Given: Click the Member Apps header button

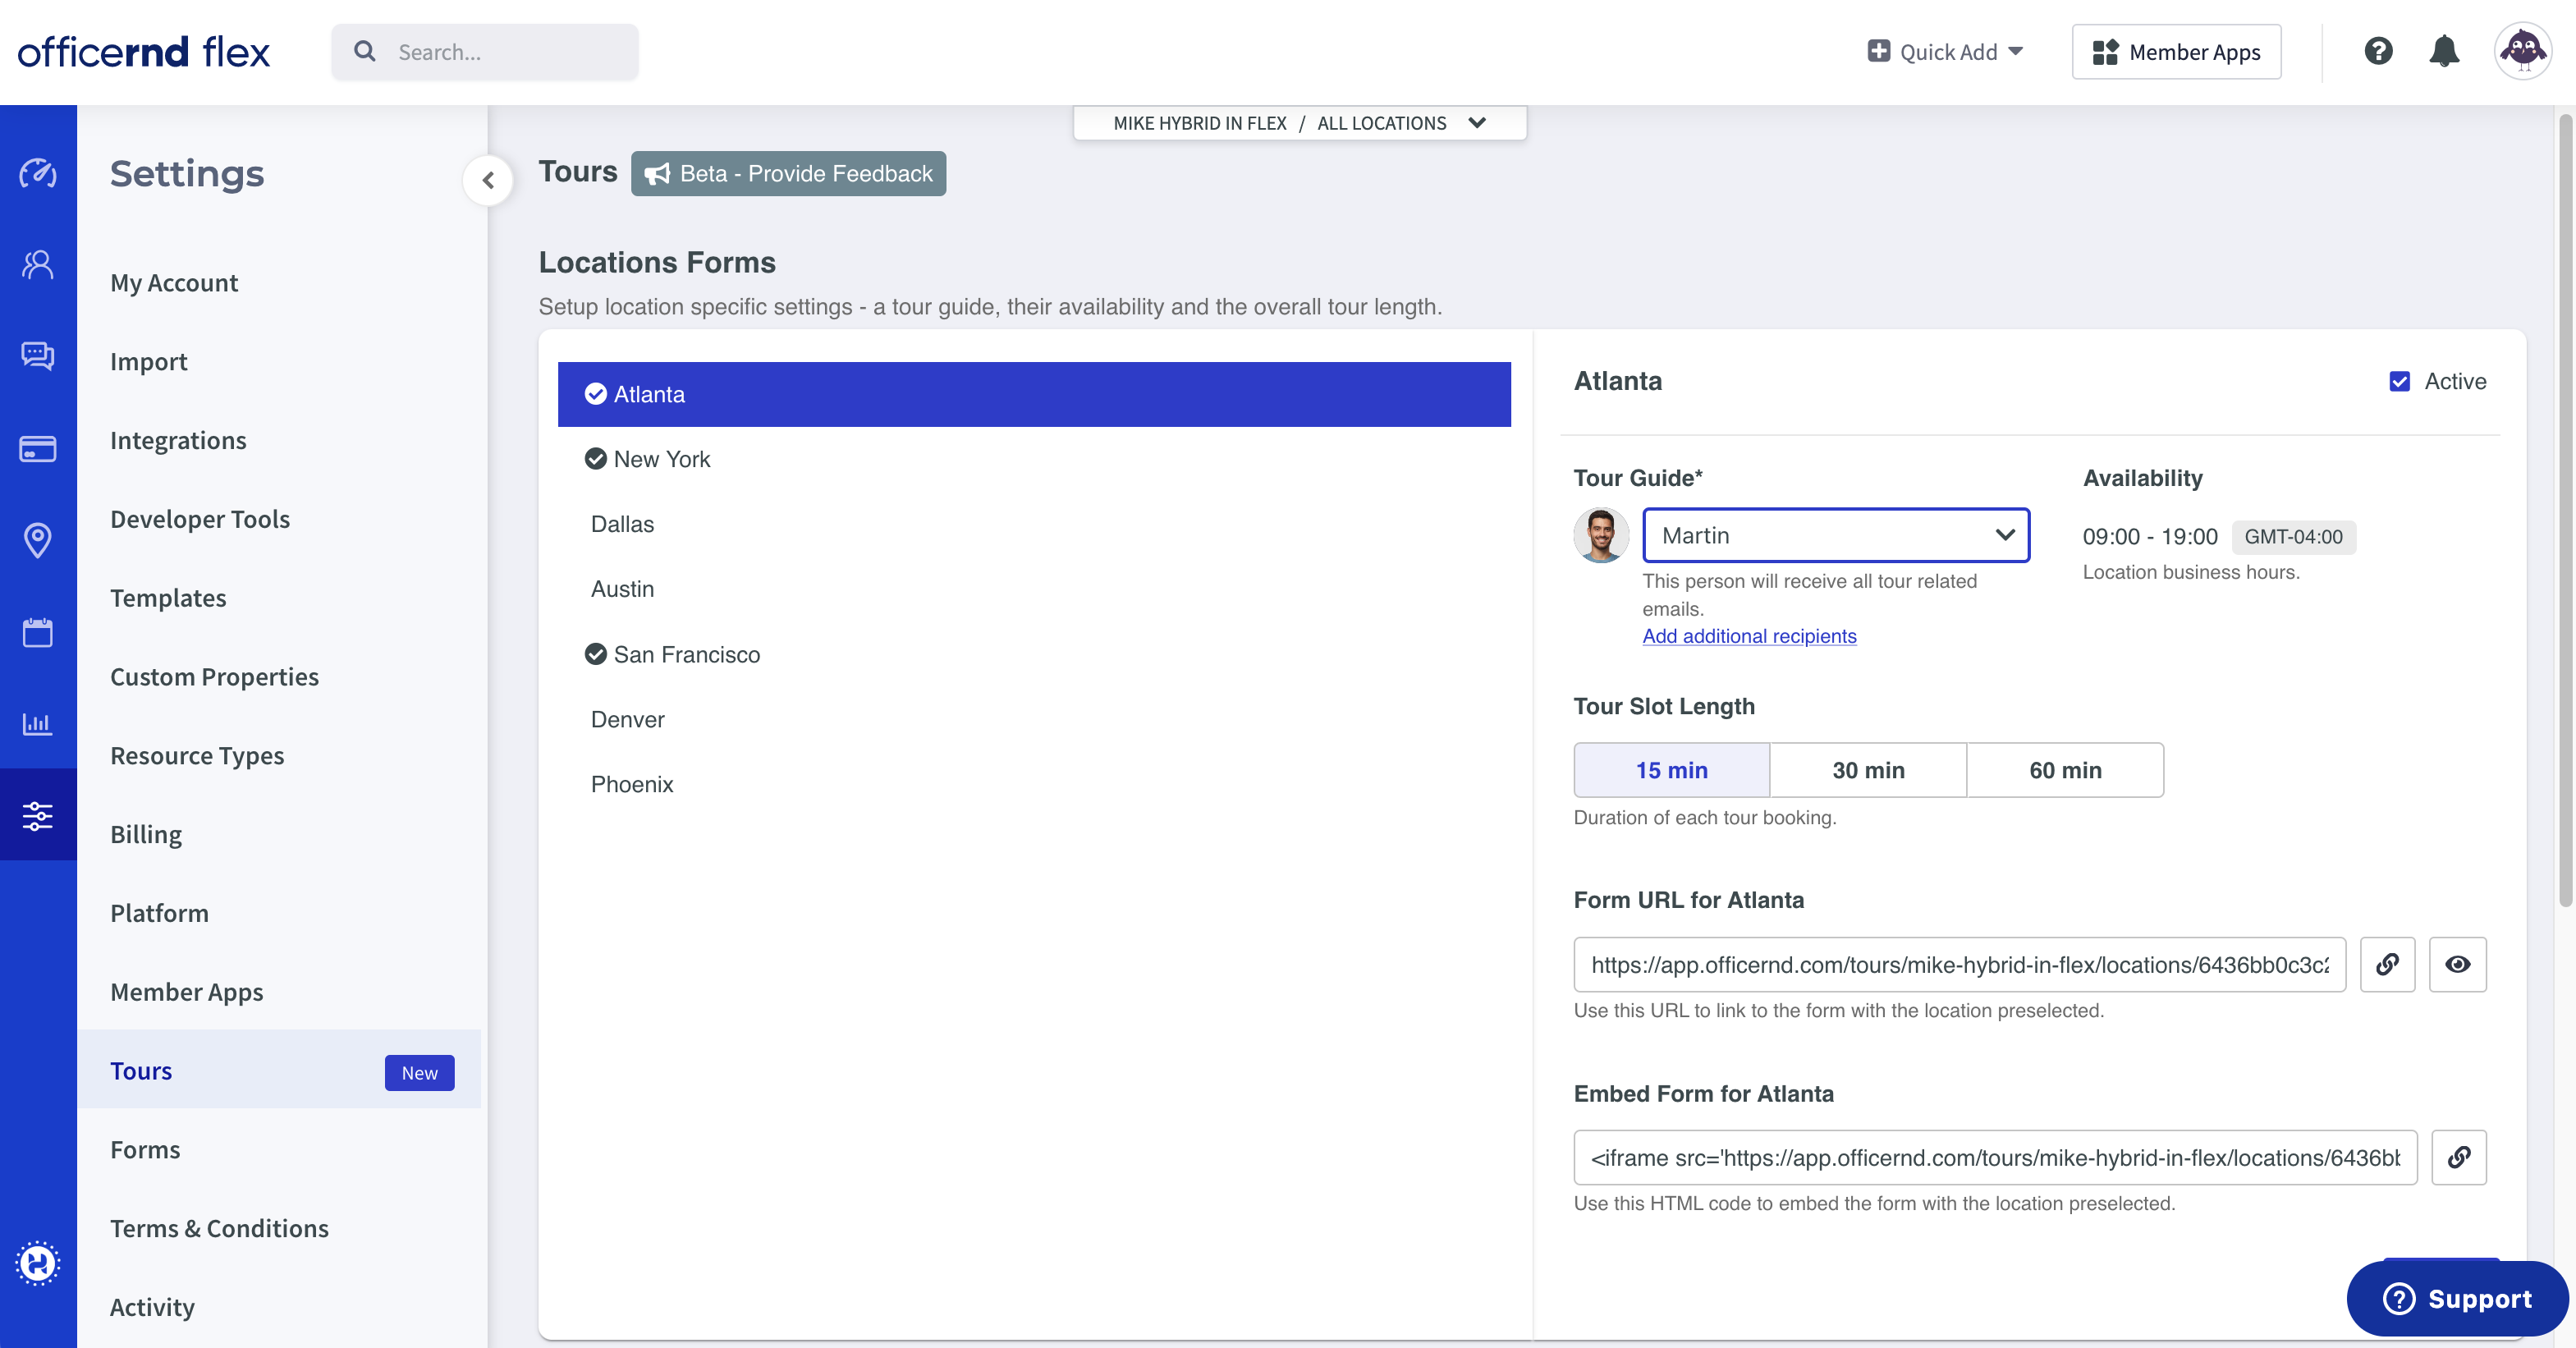Looking at the screenshot, I should 2176,52.
